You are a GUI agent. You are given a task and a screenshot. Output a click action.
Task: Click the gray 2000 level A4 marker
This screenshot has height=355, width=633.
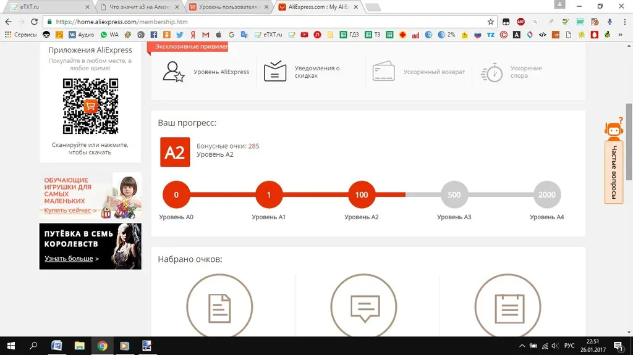(547, 195)
